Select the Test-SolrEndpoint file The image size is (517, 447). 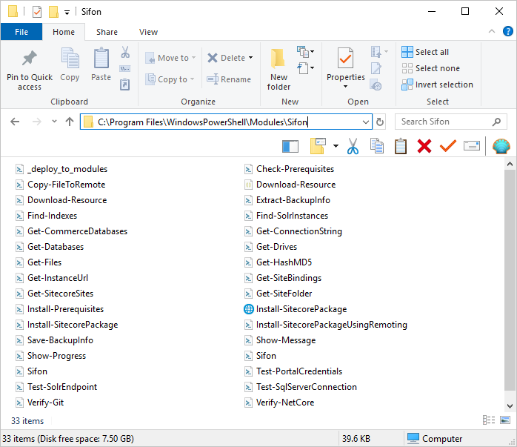56,387
